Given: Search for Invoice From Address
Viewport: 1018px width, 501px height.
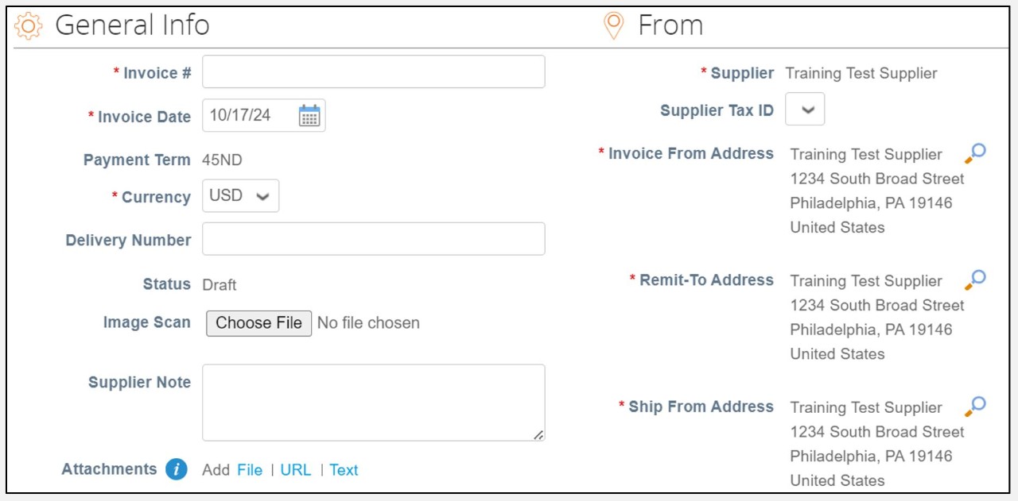Looking at the screenshot, I should [976, 153].
